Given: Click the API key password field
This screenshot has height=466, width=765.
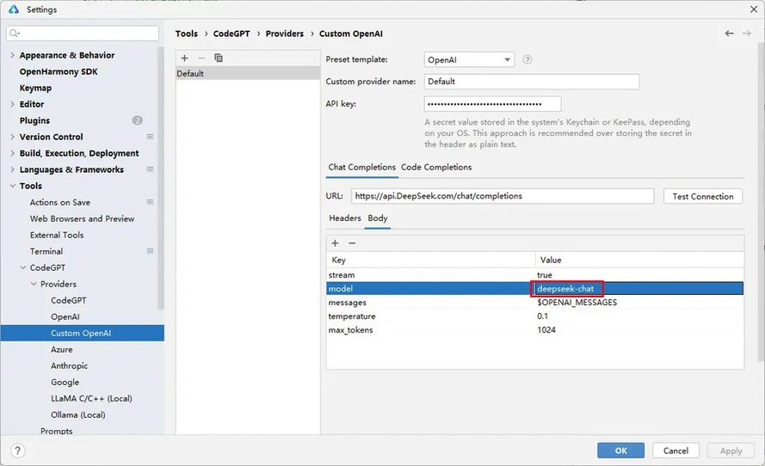Looking at the screenshot, I should 492,104.
